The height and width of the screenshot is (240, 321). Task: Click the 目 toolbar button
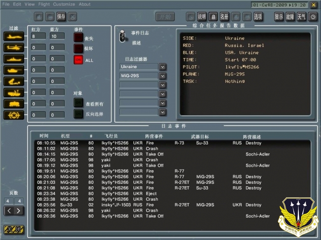coord(213,17)
